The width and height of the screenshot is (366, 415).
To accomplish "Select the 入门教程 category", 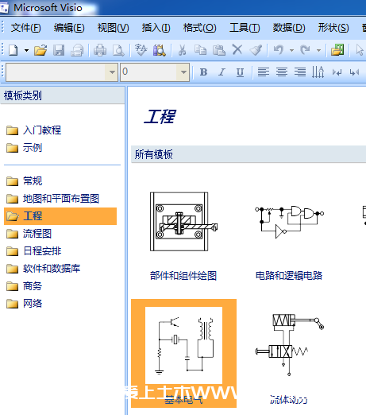I will click(34, 130).
